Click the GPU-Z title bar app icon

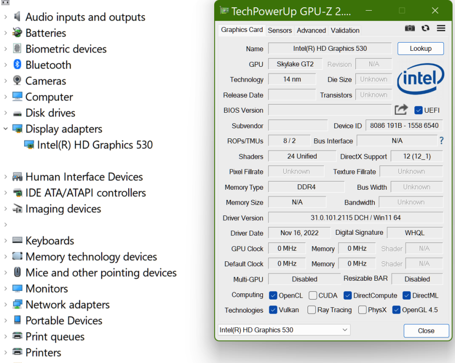224,11
